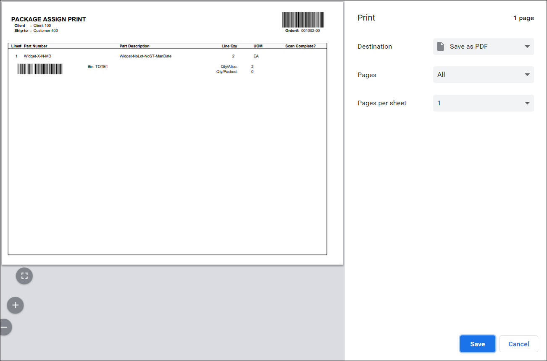Click the Customer 400 ship-to value

pyautogui.click(x=46, y=31)
